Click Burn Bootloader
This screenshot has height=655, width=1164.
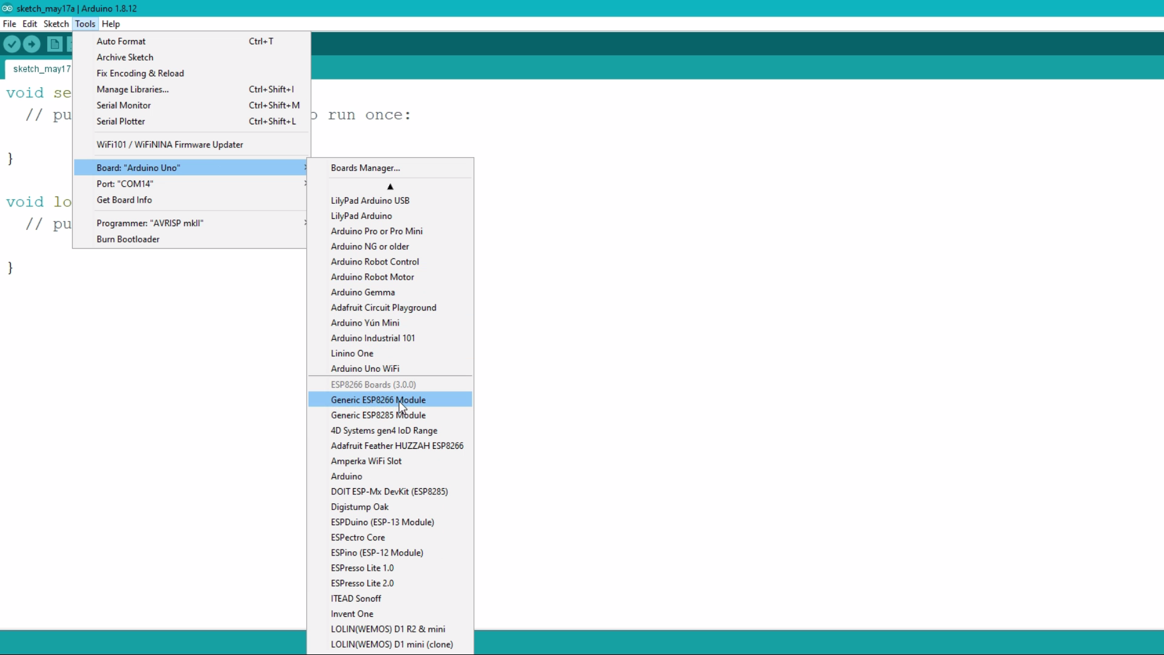tap(128, 240)
